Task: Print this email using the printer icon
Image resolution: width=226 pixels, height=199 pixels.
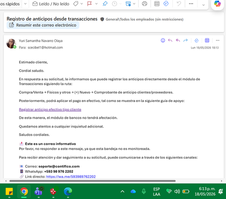Action: pyautogui.click(x=145, y=4)
